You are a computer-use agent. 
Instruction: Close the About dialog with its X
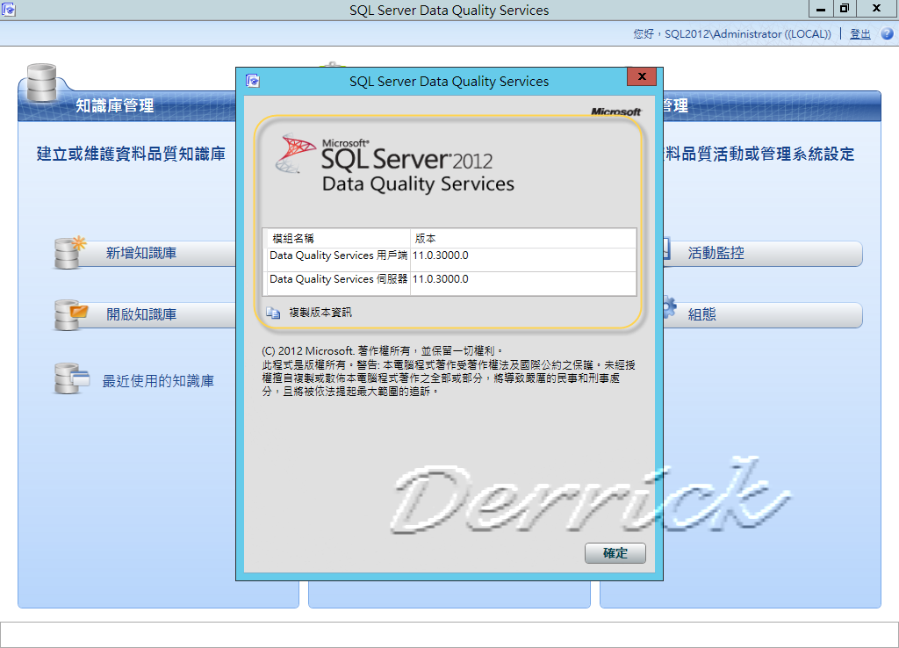coord(641,77)
